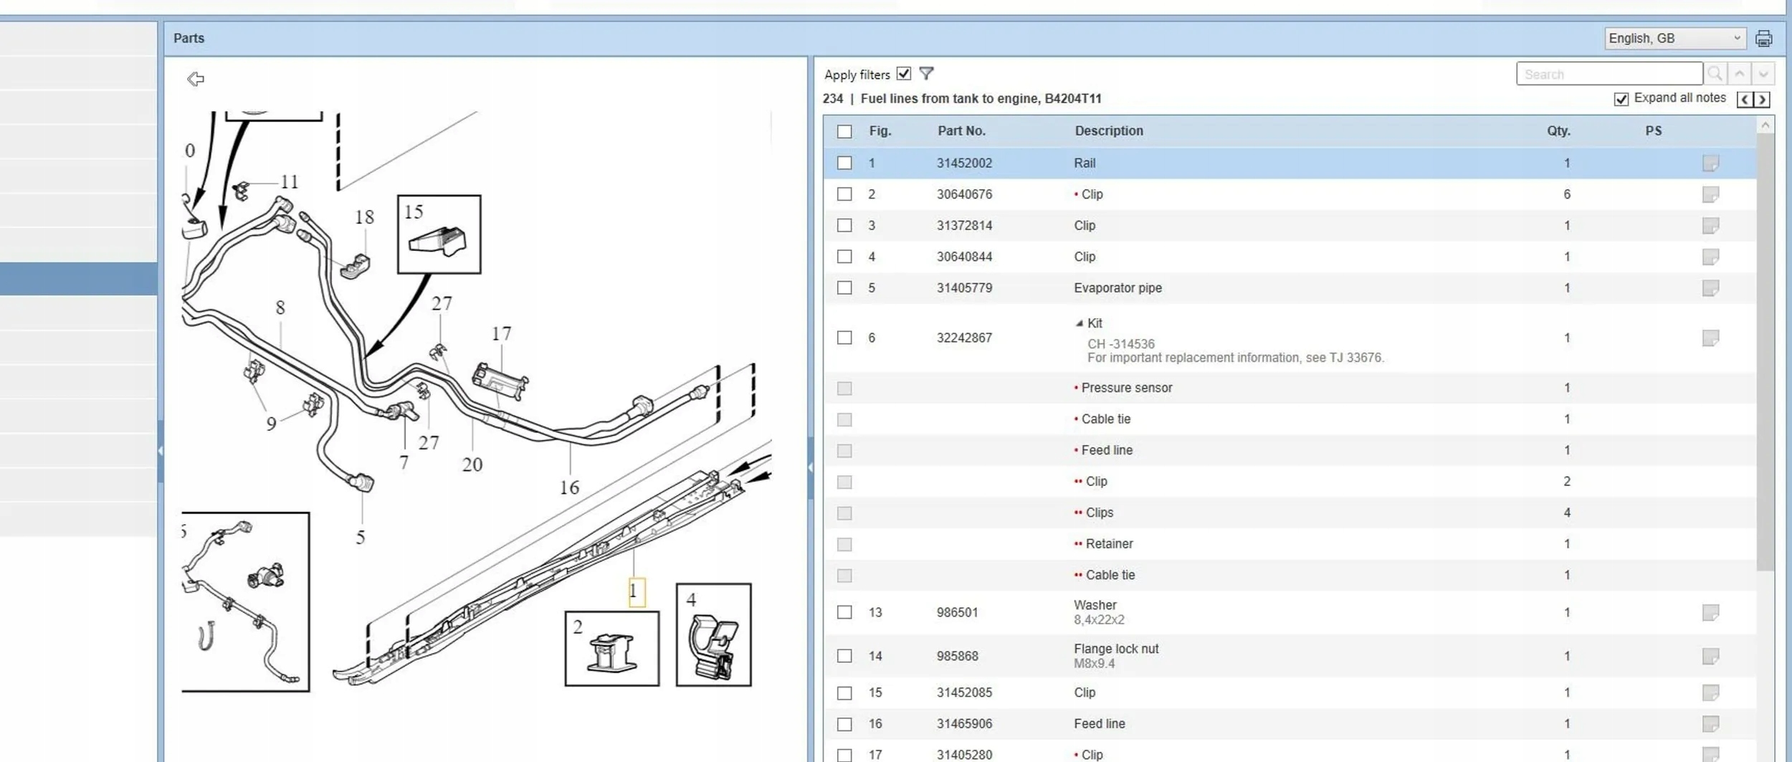Select callout 16 in the diagram

tap(569, 488)
